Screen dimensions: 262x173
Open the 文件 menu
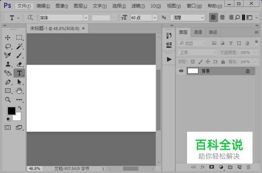tap(24, 6)
